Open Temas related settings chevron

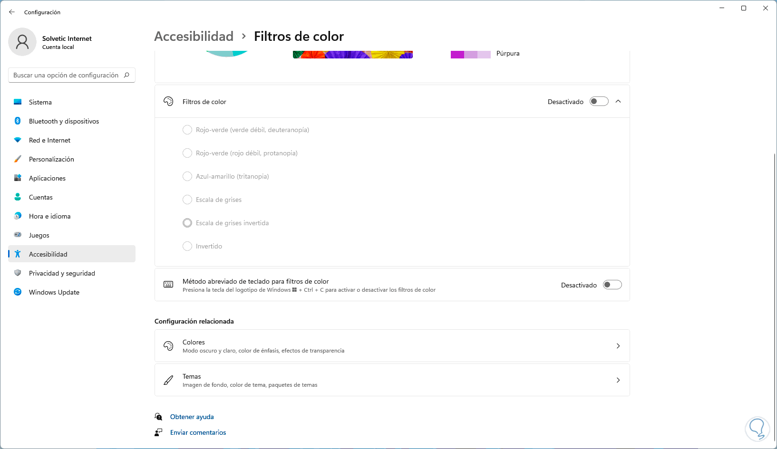[618, 380]
